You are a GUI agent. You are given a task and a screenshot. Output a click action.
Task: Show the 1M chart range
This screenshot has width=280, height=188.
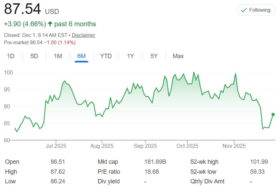[x=58, y=56]
